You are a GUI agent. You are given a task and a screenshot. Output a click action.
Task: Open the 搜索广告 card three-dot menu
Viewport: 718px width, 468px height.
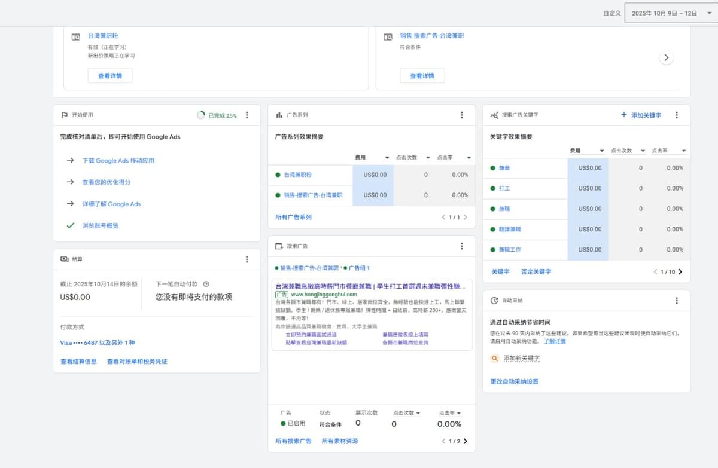(461, 246)
